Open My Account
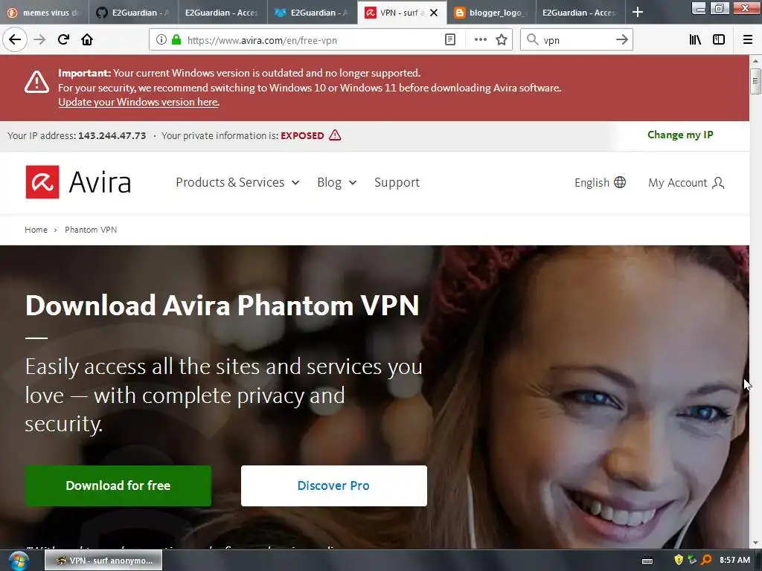The width and height of the screenshot is (762, 571). 686,183
